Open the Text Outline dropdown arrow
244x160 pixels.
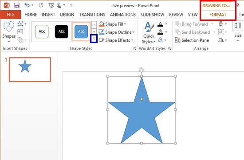(166, 32)
